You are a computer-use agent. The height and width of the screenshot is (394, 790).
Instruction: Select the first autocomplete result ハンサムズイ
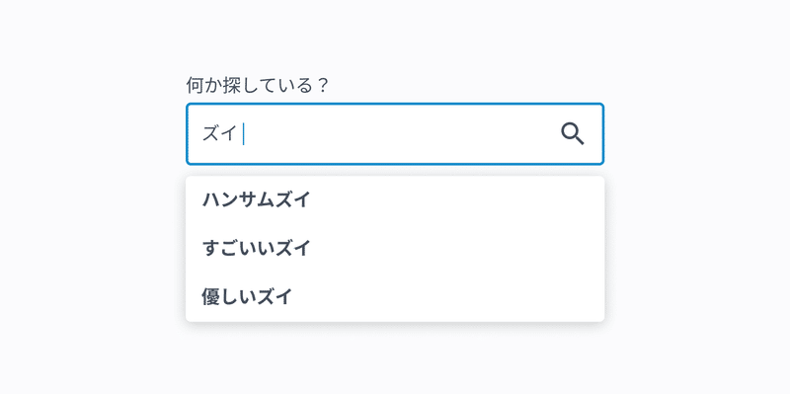click(395, 200)
